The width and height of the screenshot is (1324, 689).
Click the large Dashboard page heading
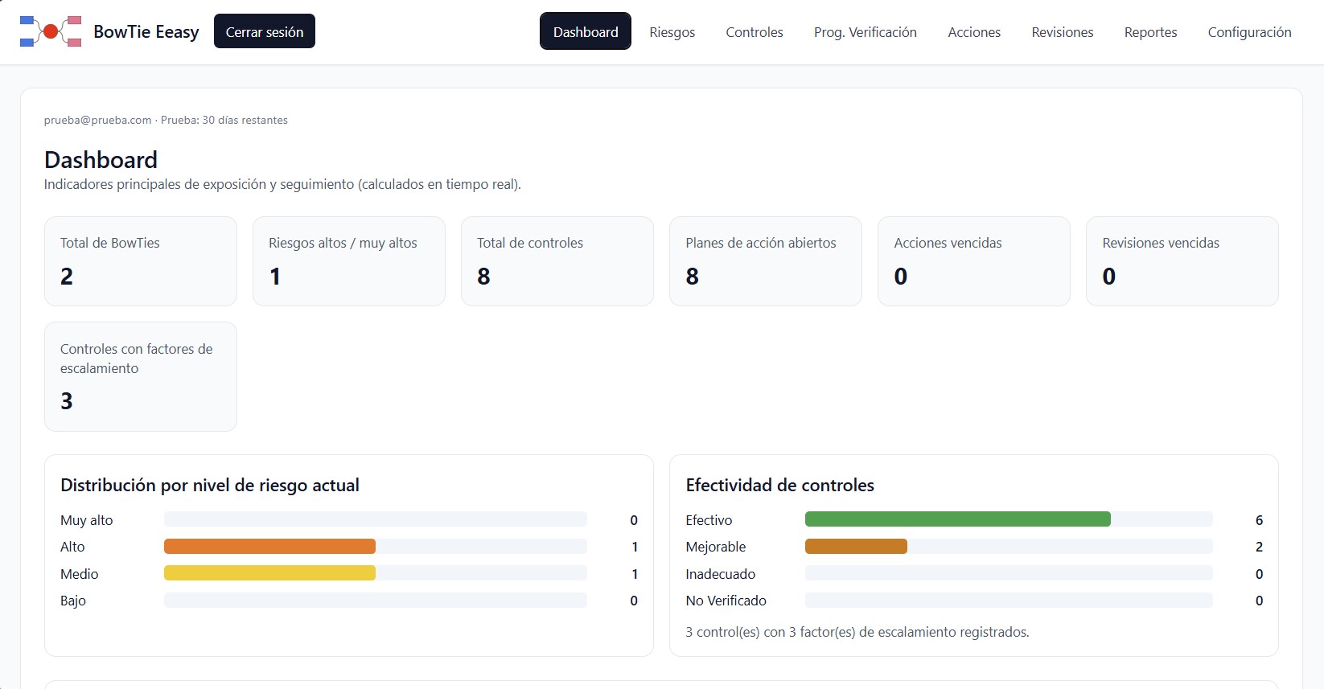coord(101,159)
